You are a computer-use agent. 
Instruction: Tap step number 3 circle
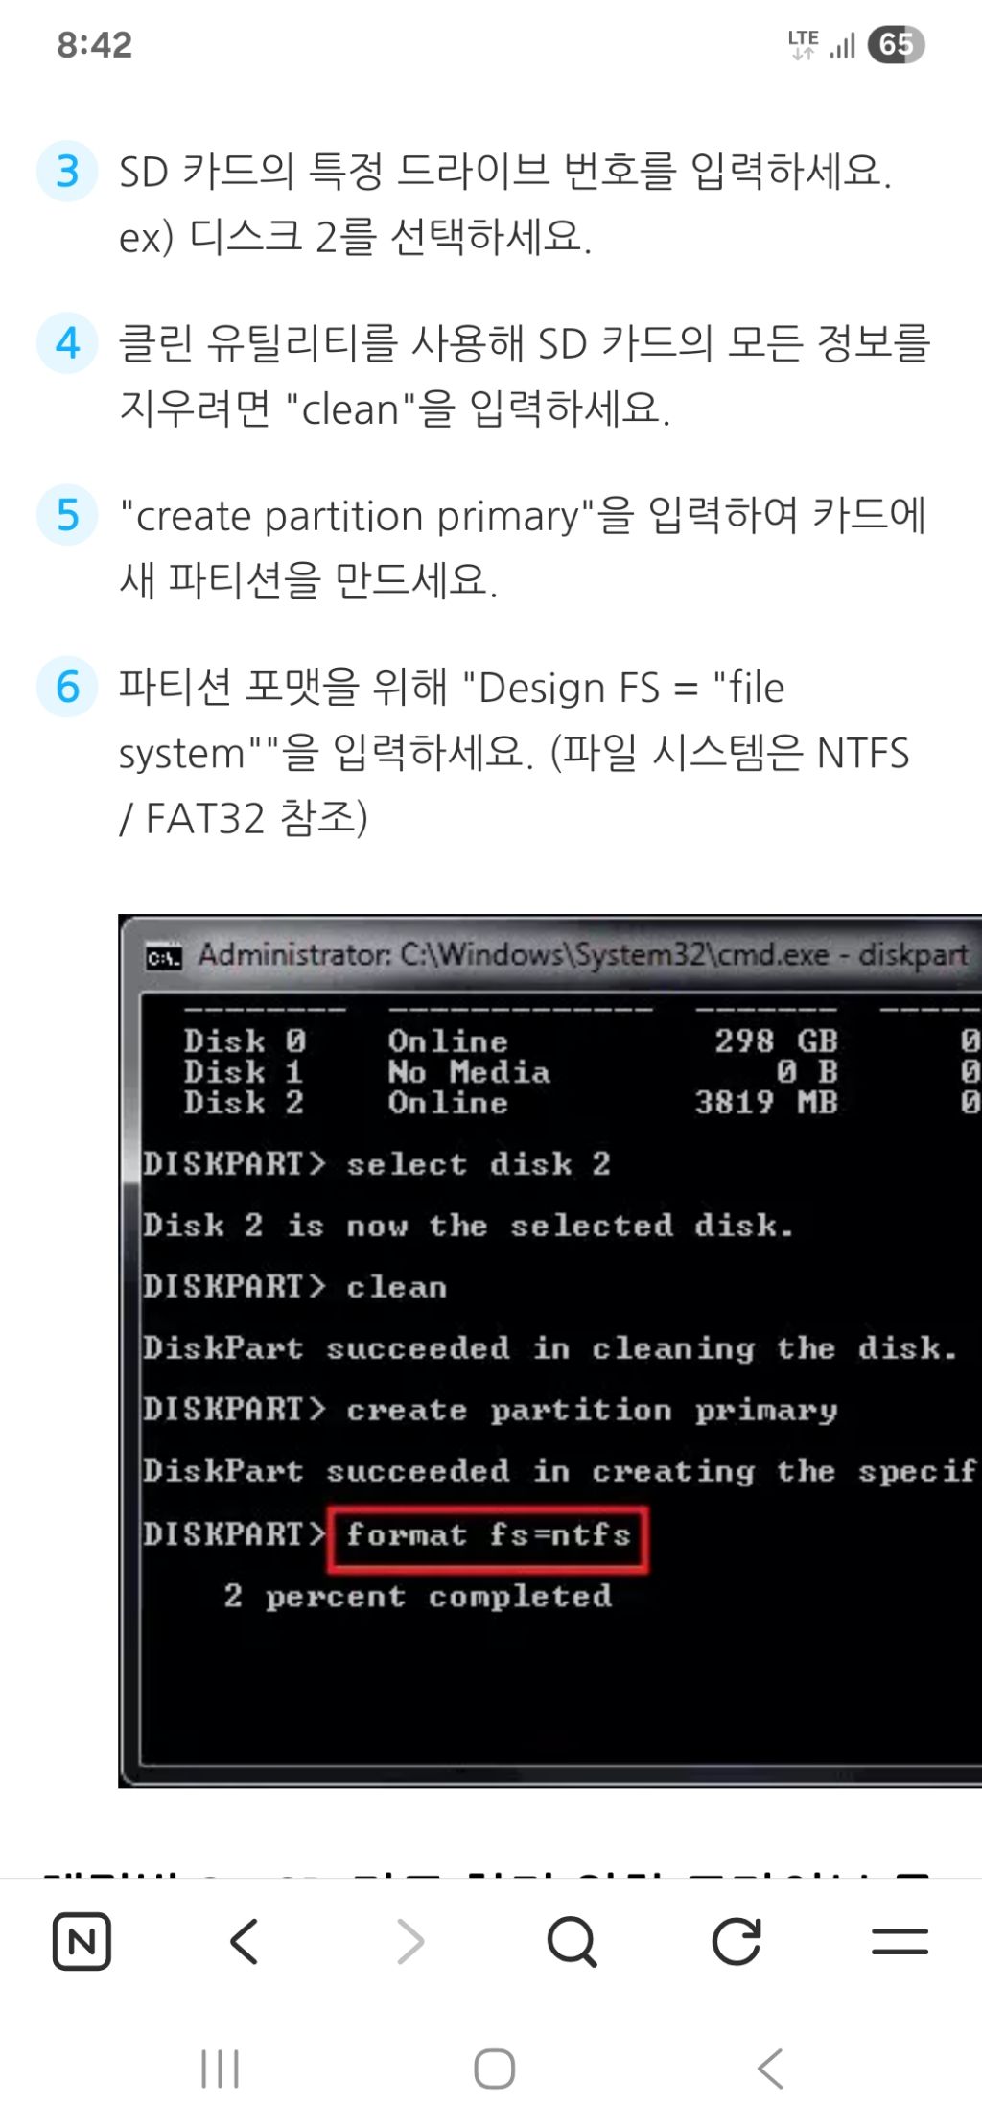(67, 172)
